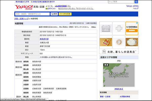152x101 pixels.
Task: Open the floral plate product image
Action: click(132, 41)
